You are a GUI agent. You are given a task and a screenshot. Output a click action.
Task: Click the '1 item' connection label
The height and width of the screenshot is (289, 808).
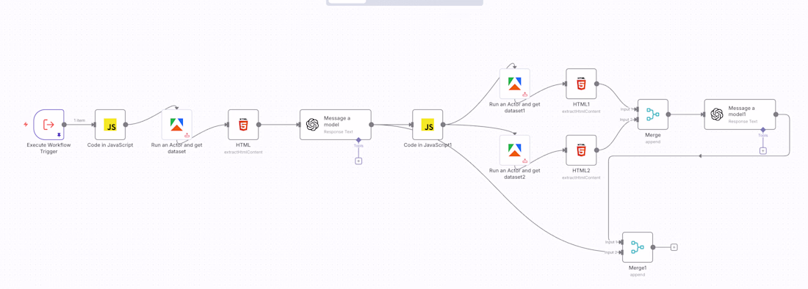79,120
